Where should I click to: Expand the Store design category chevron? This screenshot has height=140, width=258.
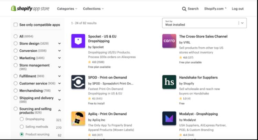[x=60, y=44]
